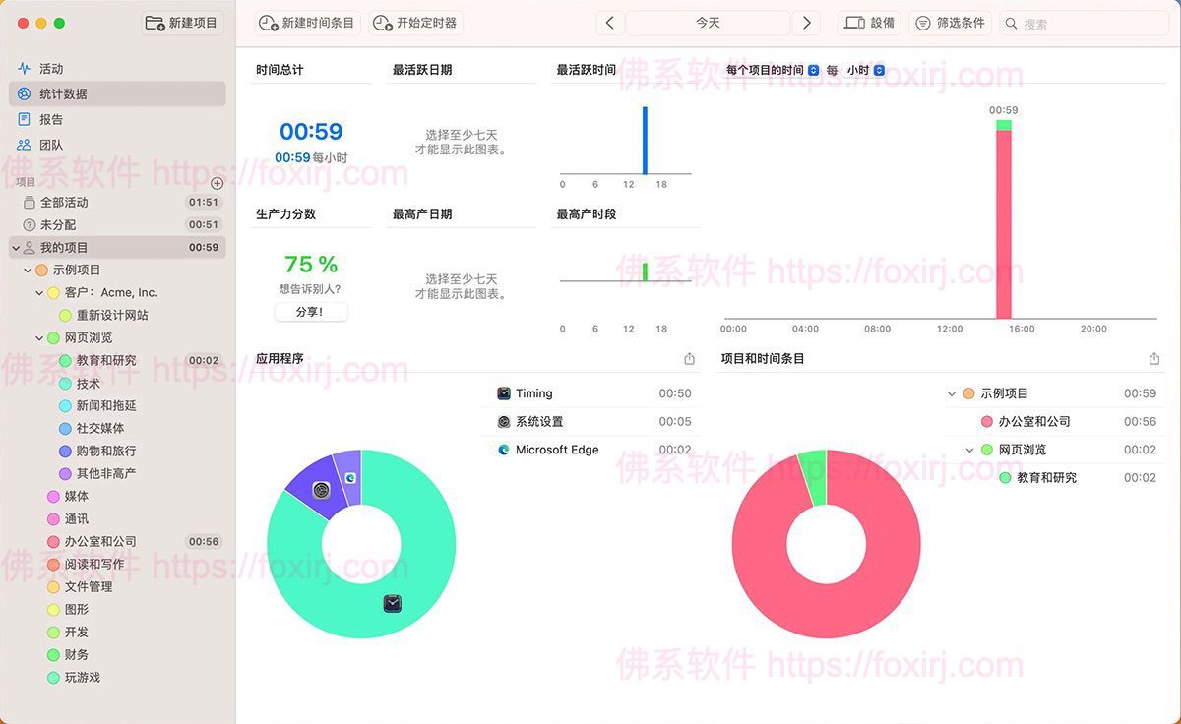The image size is (1181, 724).
Task: Click share icon in 应用程序 panel
Action: [x=689, y=359]
